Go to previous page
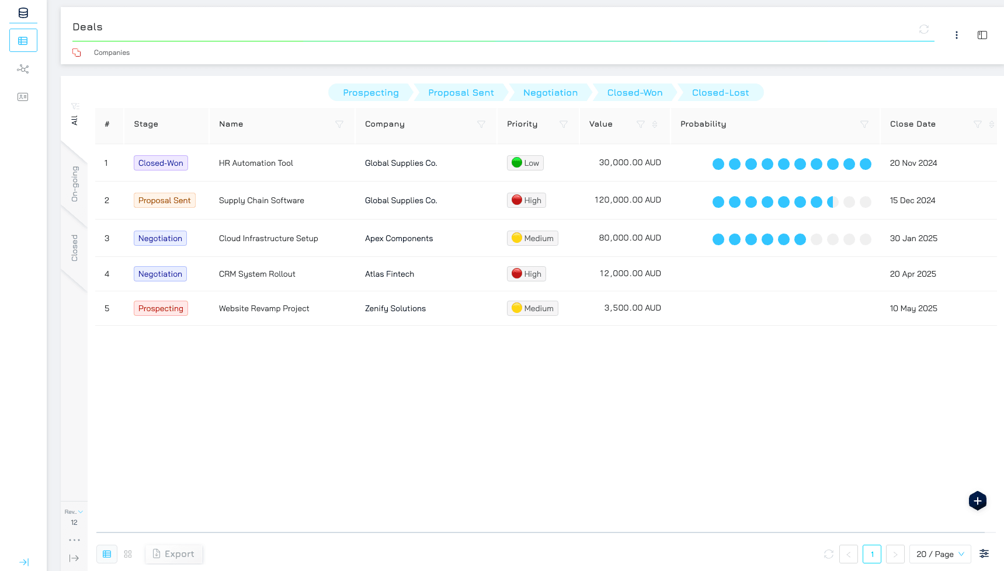The height and width of the screenshot is (571, 1004). point(849,554)
